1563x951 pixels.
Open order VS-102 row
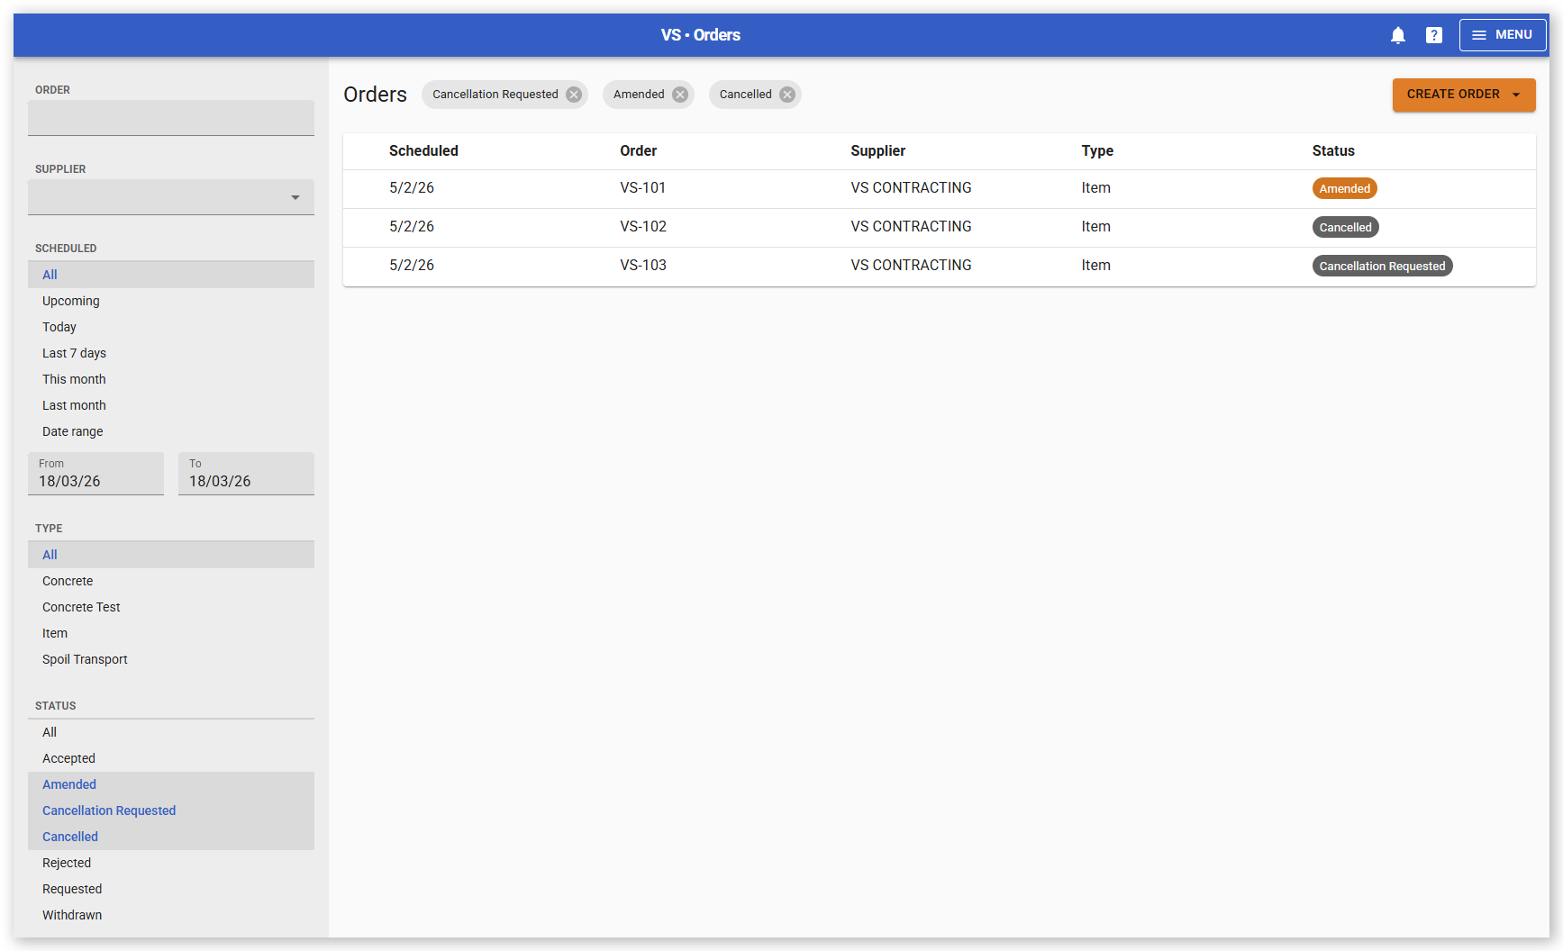click(643, 227)
